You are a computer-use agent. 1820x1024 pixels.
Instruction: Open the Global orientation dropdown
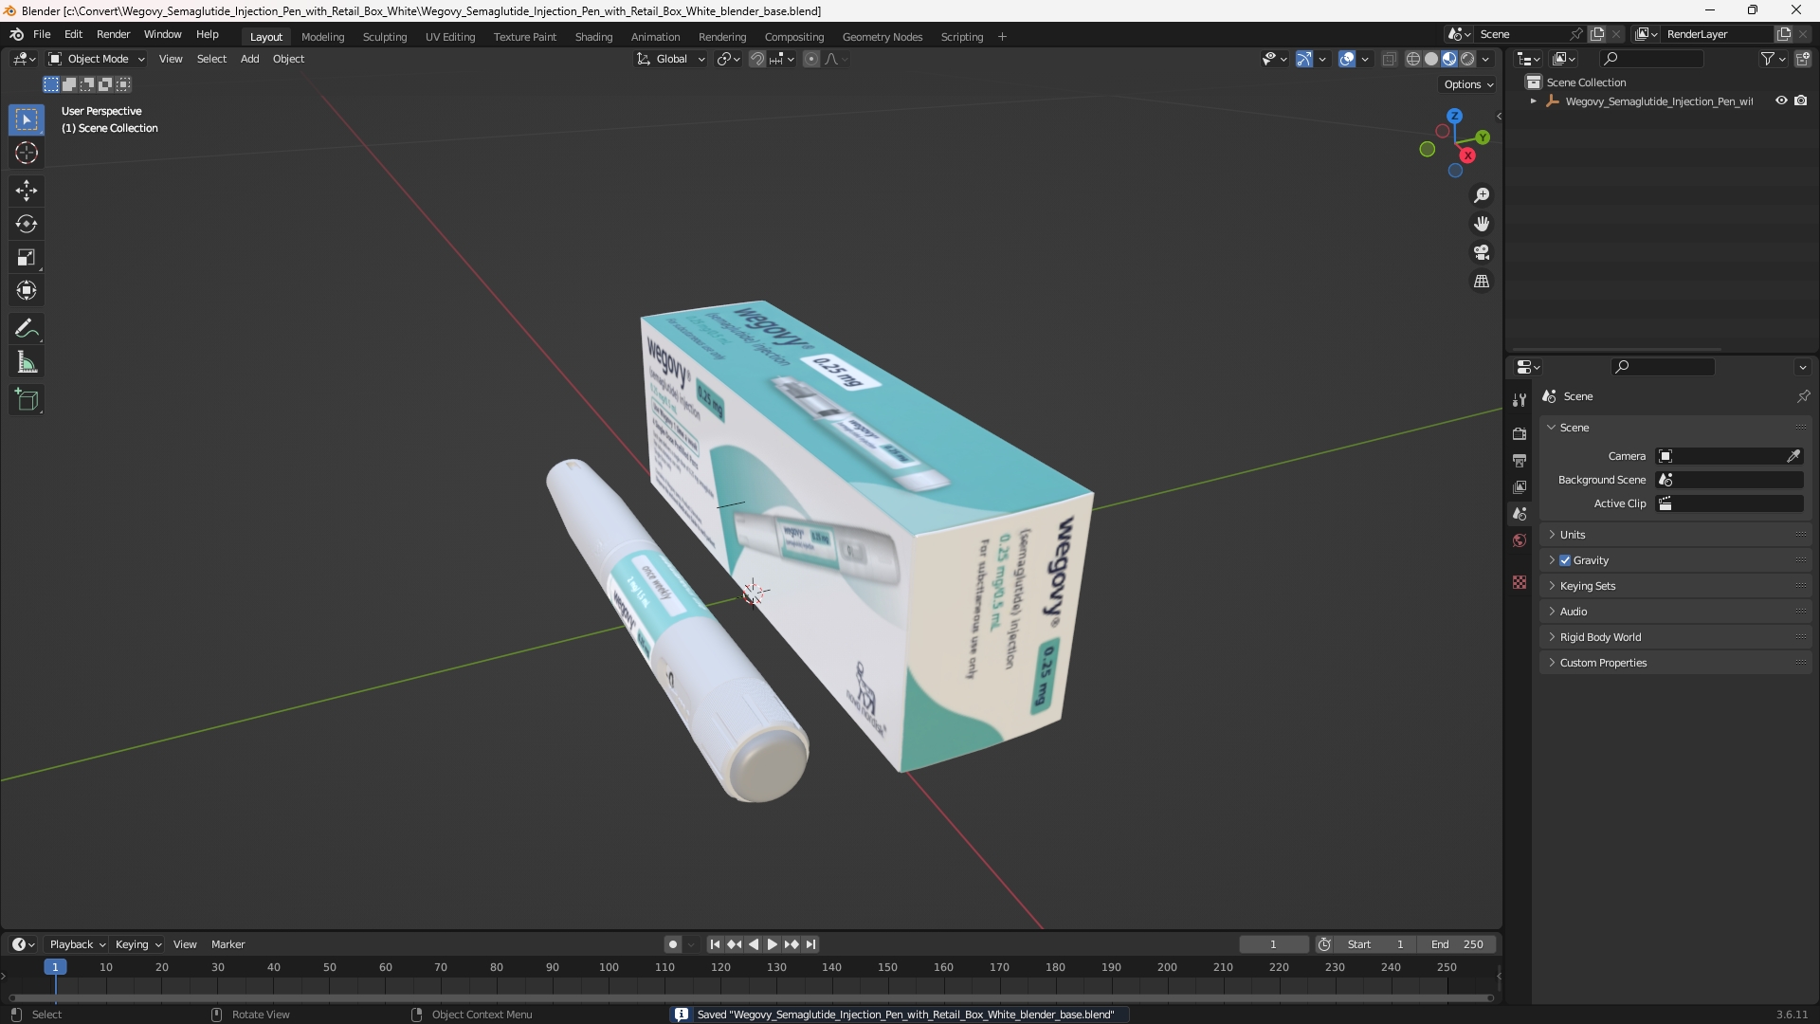pos(671,59)
